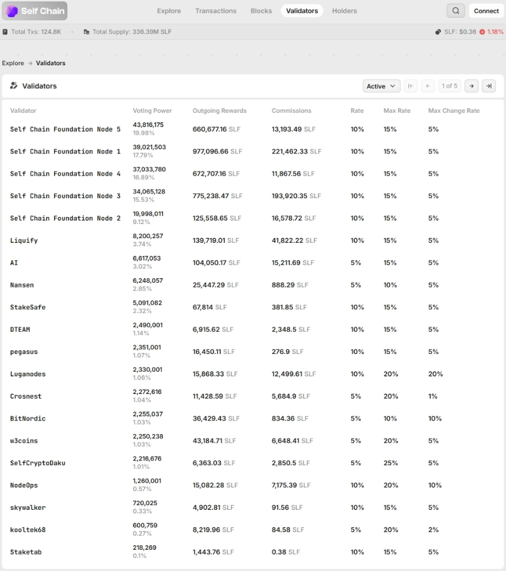Click the SLF price $0.36 text

(x=461, y=32)
